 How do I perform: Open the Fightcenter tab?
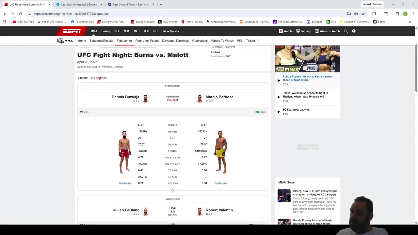point(124,41)
